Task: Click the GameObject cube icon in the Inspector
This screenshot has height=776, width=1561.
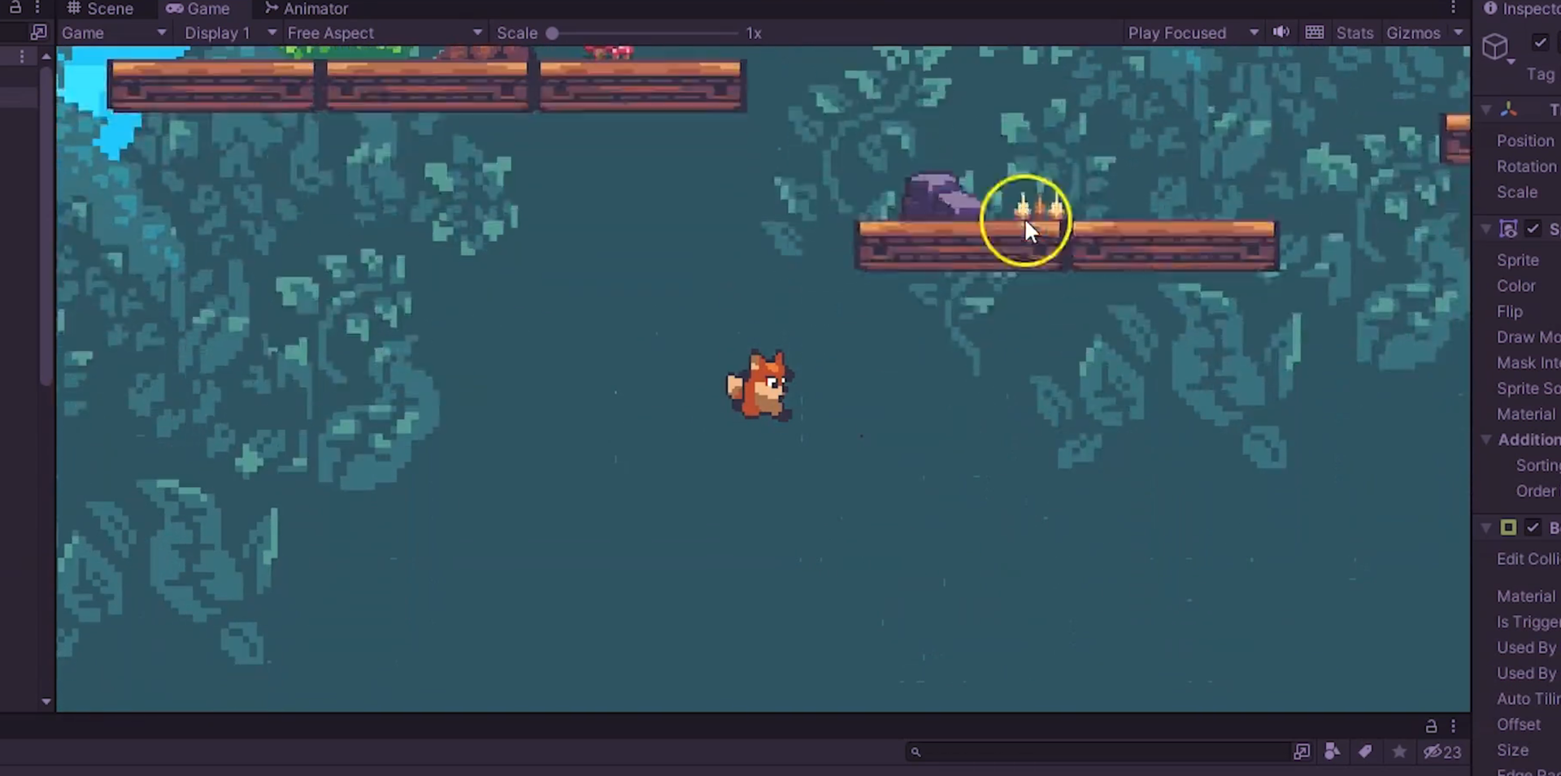Action: 1496,47
